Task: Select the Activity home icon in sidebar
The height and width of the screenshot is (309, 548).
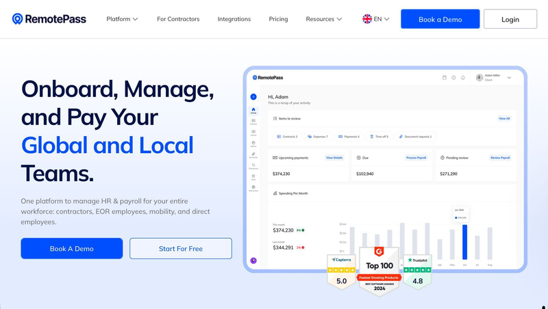Action: click(253, 110)
